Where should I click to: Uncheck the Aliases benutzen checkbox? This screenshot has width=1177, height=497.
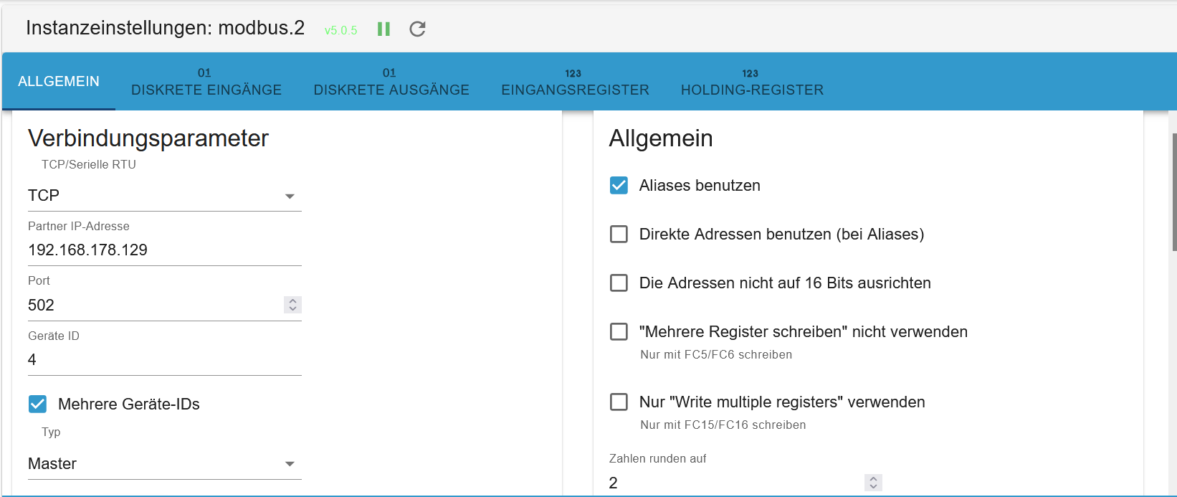coord(619,185)
